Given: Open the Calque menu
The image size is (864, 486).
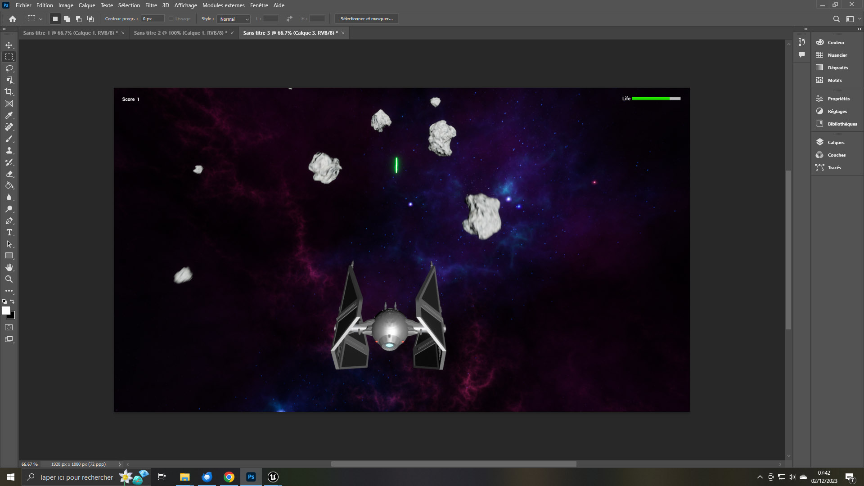Looking at the screenshot, I should coord(87,5).
